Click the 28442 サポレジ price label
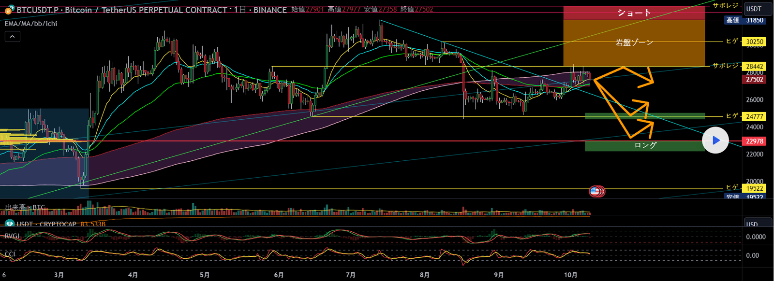Viewport: 774px width, 281px height. pyautogui.click(x=754, y=66)
